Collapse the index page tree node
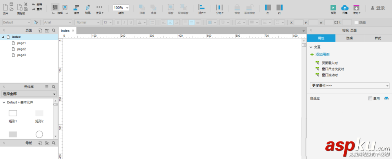The image size is (392, 159). [3, 37]
